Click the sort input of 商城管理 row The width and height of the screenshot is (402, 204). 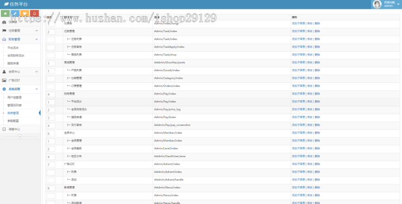[50, 63]
